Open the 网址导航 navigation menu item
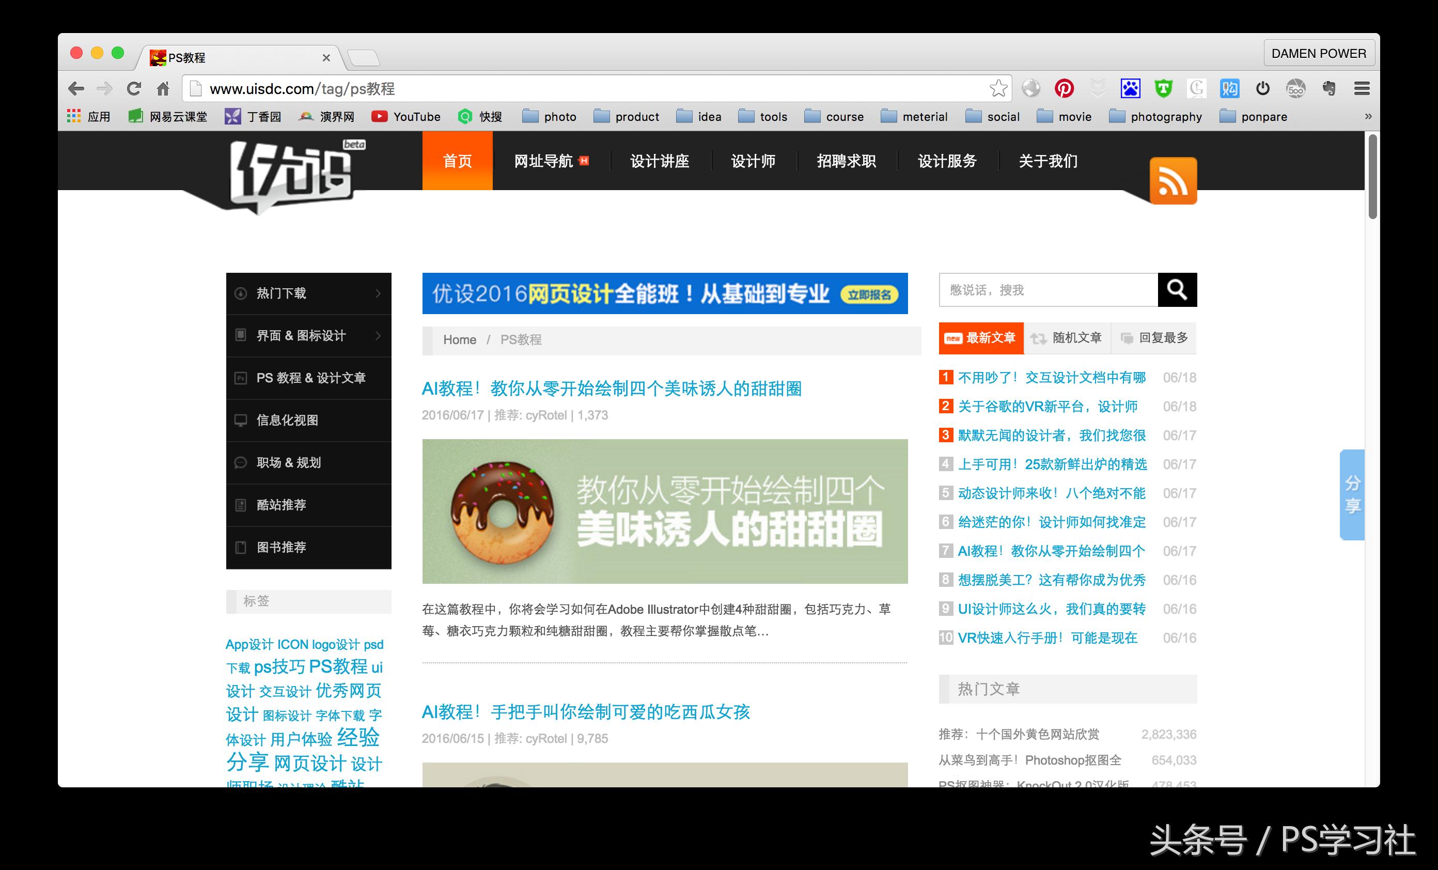This screenshot has width=1438, height=870. coord(544,162)
